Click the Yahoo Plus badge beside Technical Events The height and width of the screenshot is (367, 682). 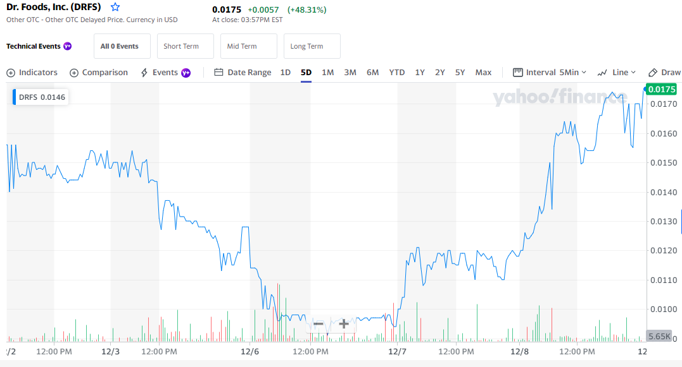67,46
